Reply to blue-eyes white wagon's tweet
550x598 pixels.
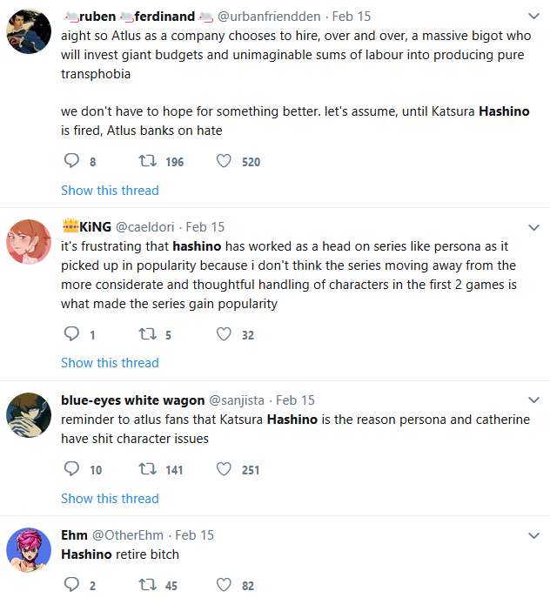(72, 469)
